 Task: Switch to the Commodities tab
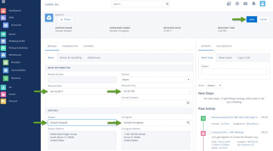(70, 46)
